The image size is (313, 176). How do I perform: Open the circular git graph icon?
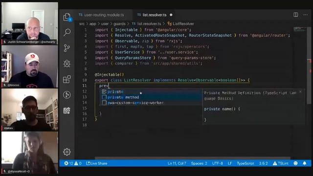67,95
